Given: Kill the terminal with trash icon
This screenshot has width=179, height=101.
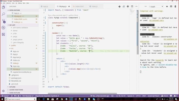Looking at the screenshot, I should click(x=175, y=6).
